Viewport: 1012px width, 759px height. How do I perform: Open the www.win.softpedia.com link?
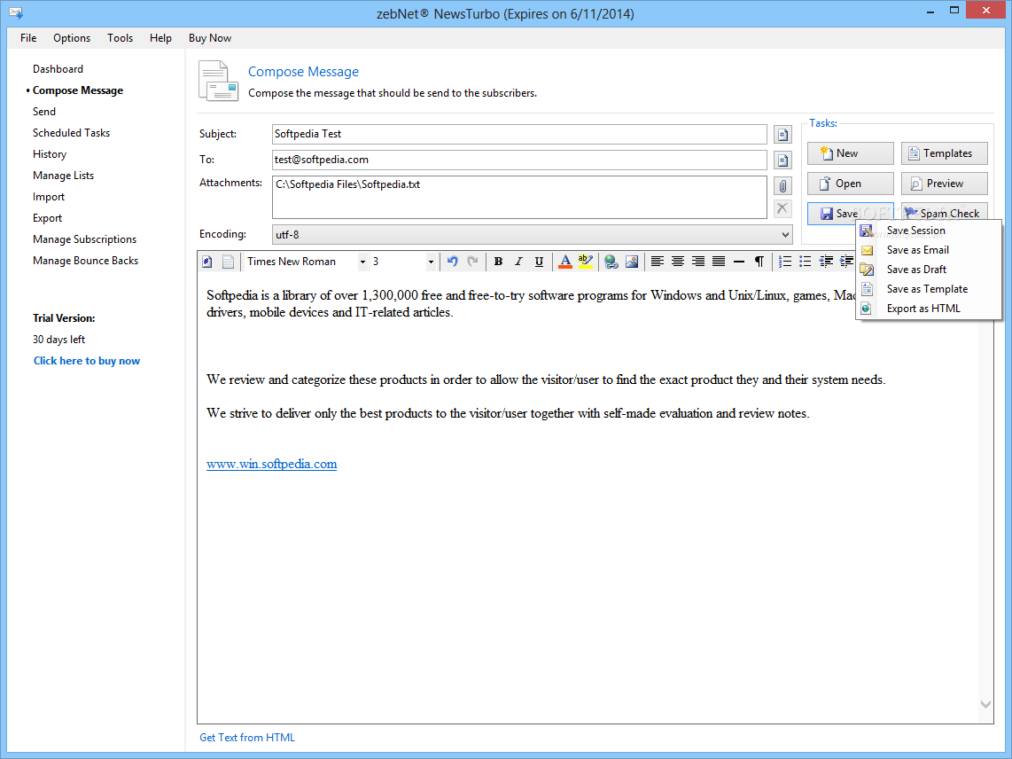click(x=272, y=464)
